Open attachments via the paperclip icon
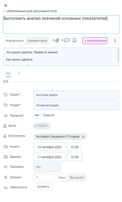 coord(57,40)
